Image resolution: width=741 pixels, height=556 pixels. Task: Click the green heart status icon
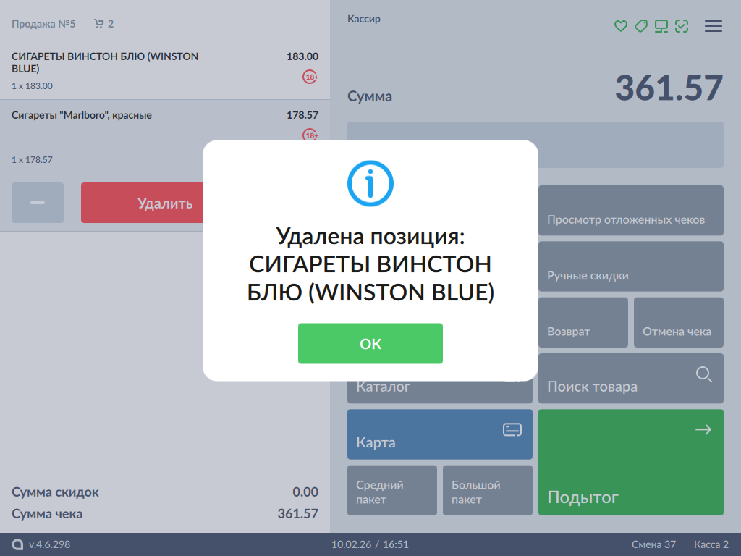(620, 26)
